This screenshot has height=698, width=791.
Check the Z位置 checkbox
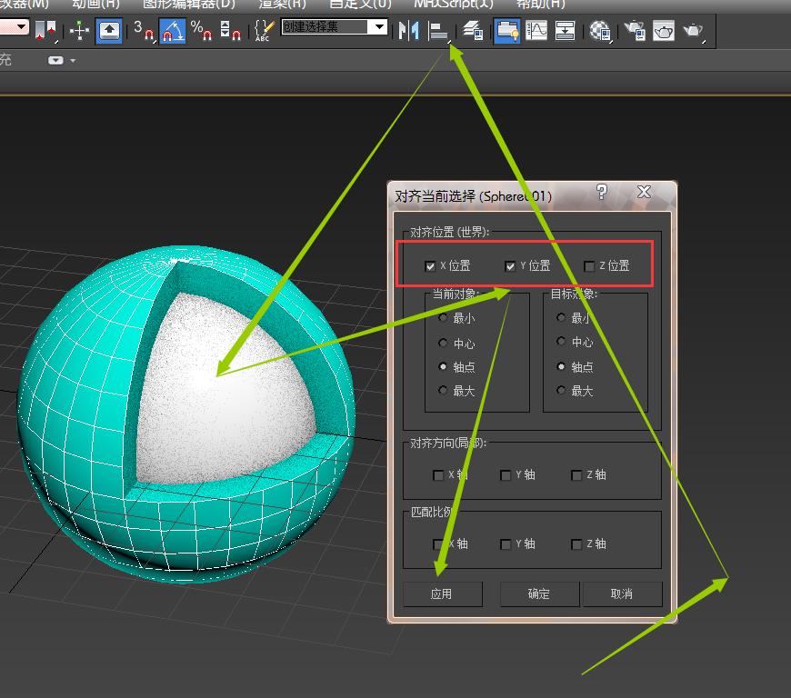coord(590,266)
